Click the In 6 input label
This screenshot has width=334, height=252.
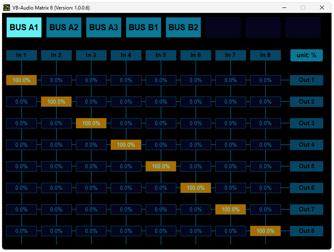pyautogui.click(x=196, y=55)
